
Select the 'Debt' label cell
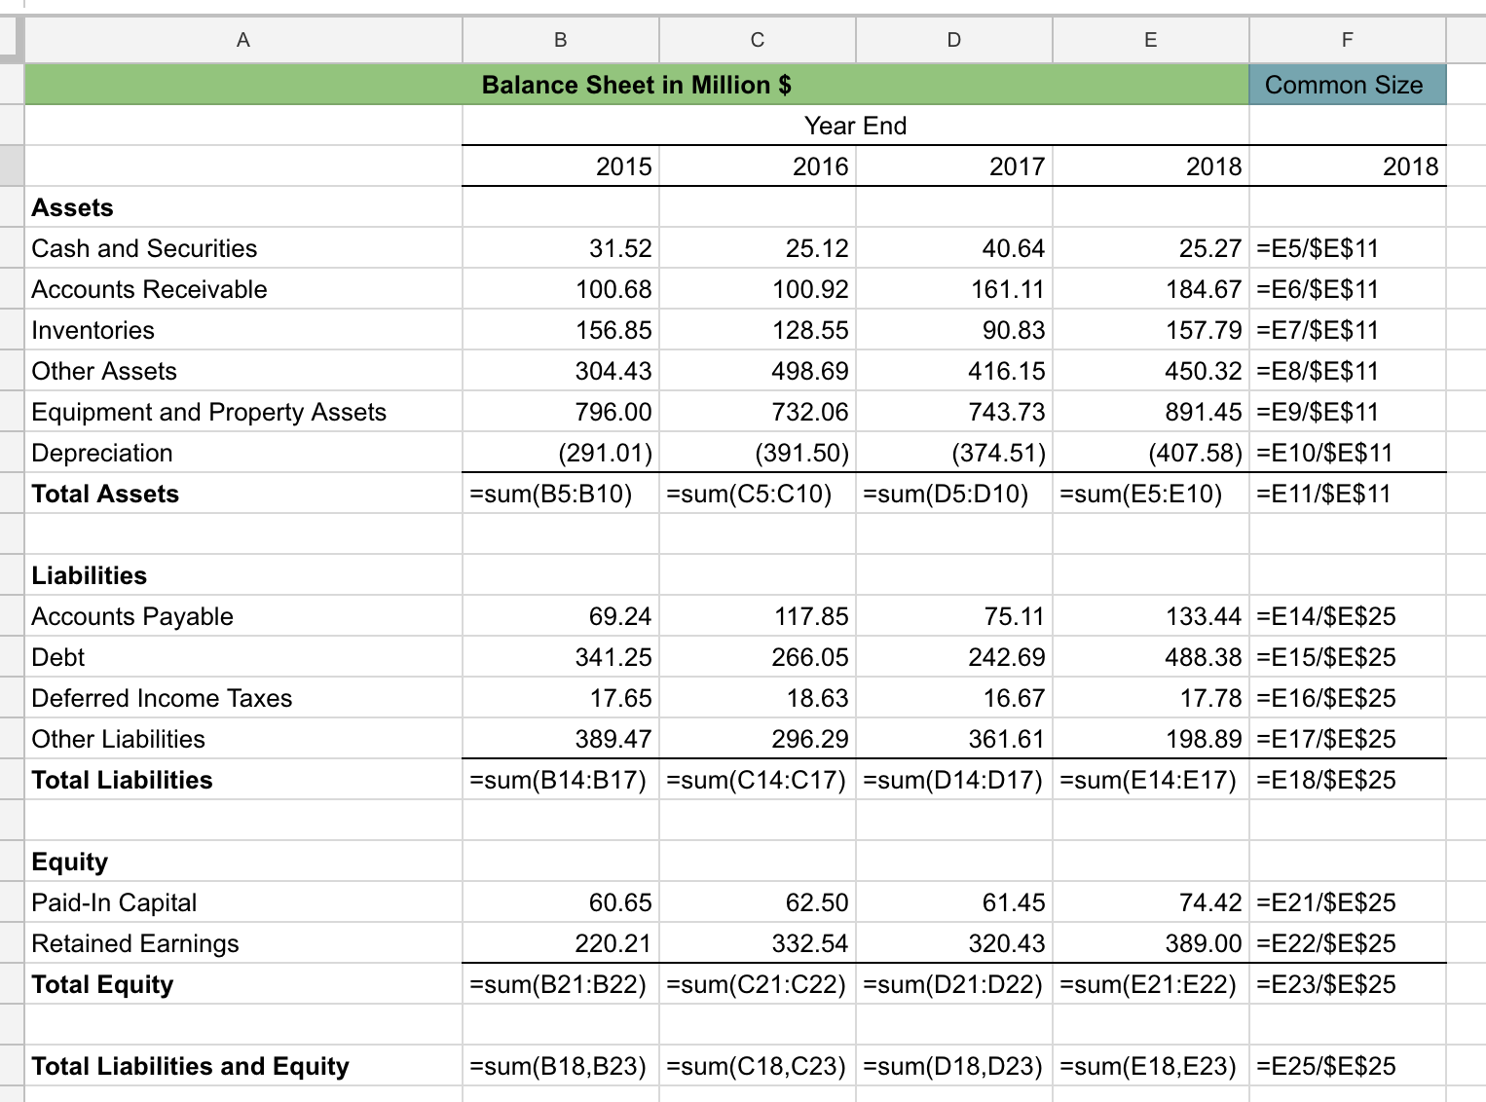(x=243, y=657)
